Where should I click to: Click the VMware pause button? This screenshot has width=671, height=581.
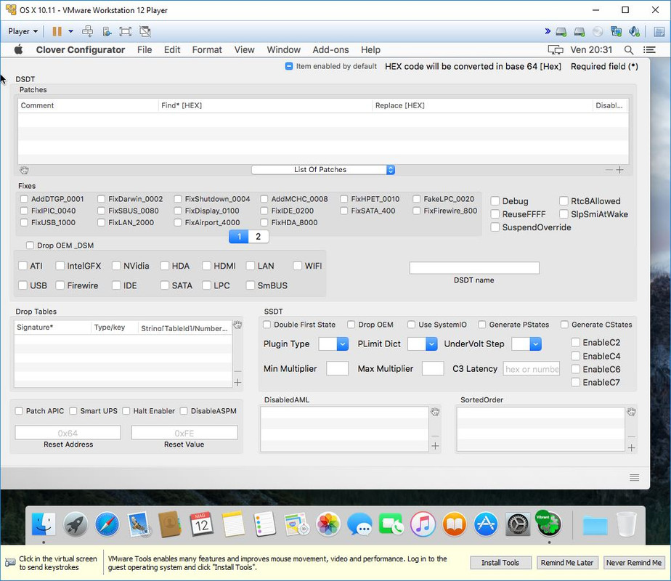[57, 31]
